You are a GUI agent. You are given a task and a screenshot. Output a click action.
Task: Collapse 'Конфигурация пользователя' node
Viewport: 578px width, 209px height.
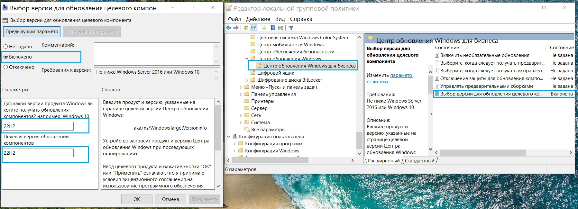(228, 137)
